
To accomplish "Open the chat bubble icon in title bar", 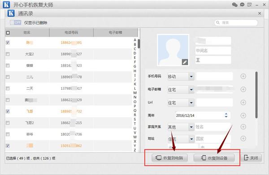I will 242,4.
